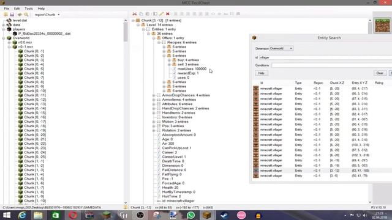This screenshot has height=220, width=392.
Task: Expand Attributes: 6 entries node
Action: (154, 104)
